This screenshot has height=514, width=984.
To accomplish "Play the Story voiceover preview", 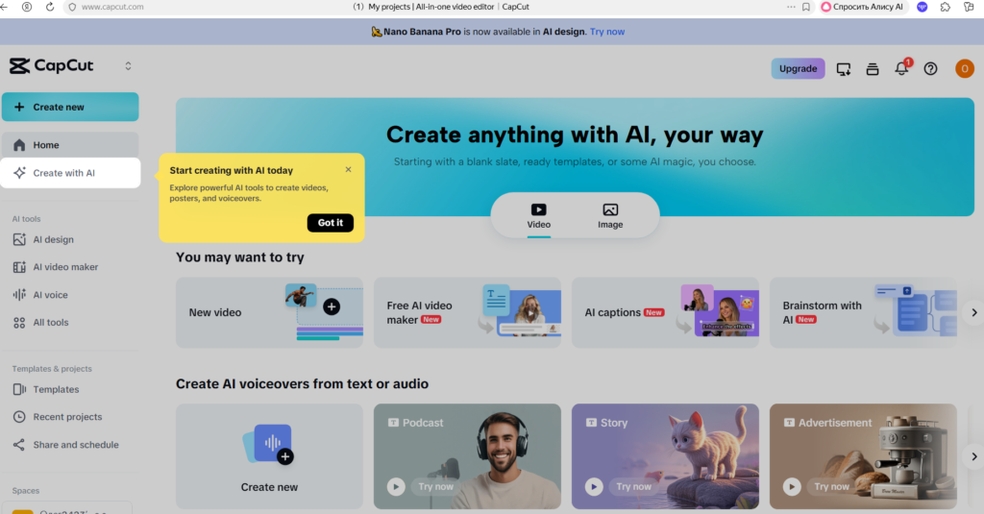I will coord(594,487).
